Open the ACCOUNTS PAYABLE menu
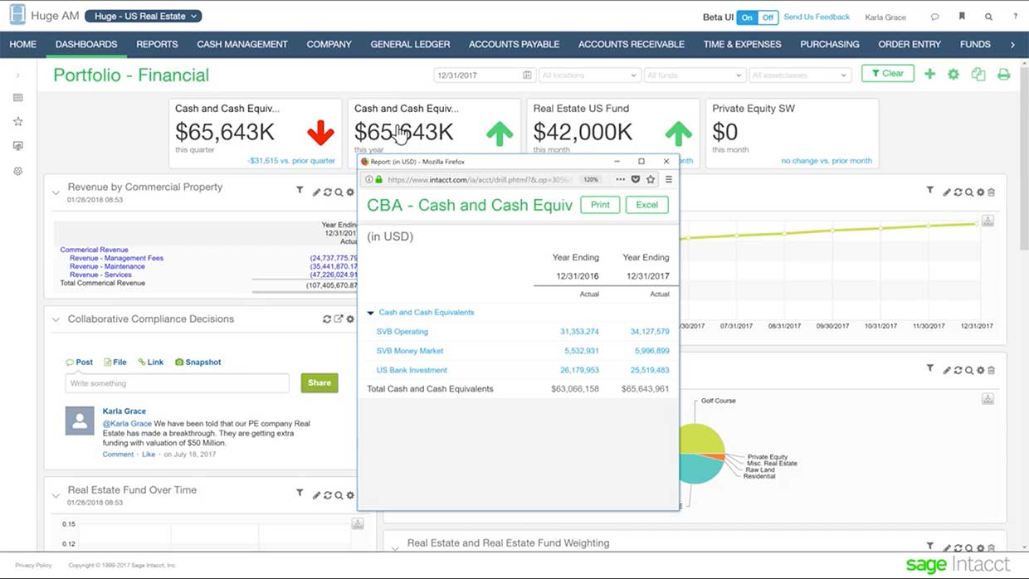 [514, 44]
